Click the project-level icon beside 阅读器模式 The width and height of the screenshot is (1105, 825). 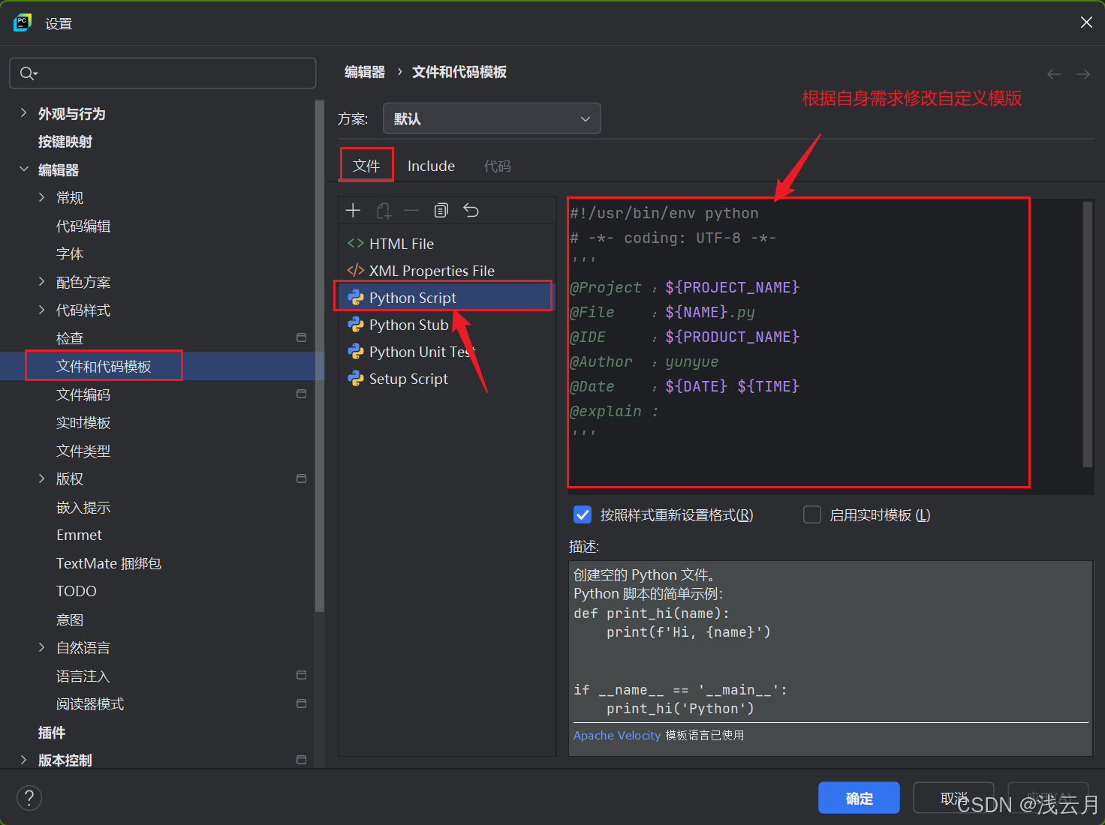point(301,703)
